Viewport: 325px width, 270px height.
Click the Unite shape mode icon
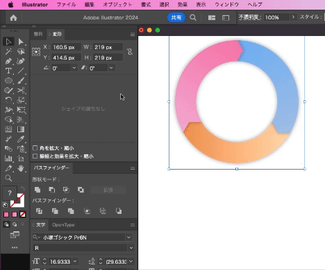coord(37,190)
